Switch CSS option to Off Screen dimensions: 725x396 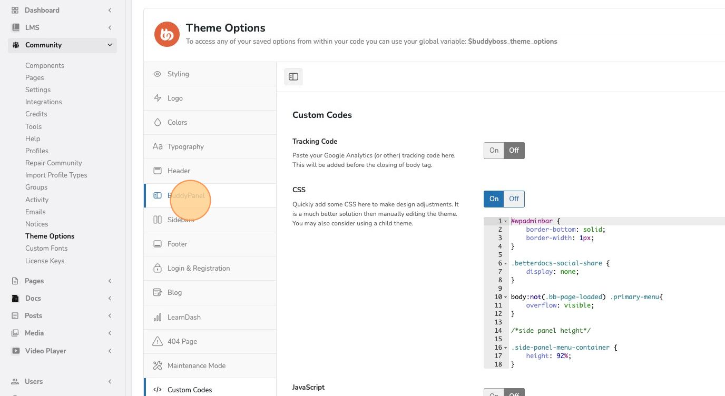click(x=514, y=199)
